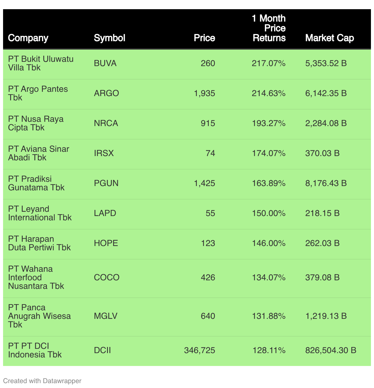Image resolution: width=374 pixels, height=388 pixels.
Task: Select the HOPE ticker symbol
Action: click(x=106, y=243)
